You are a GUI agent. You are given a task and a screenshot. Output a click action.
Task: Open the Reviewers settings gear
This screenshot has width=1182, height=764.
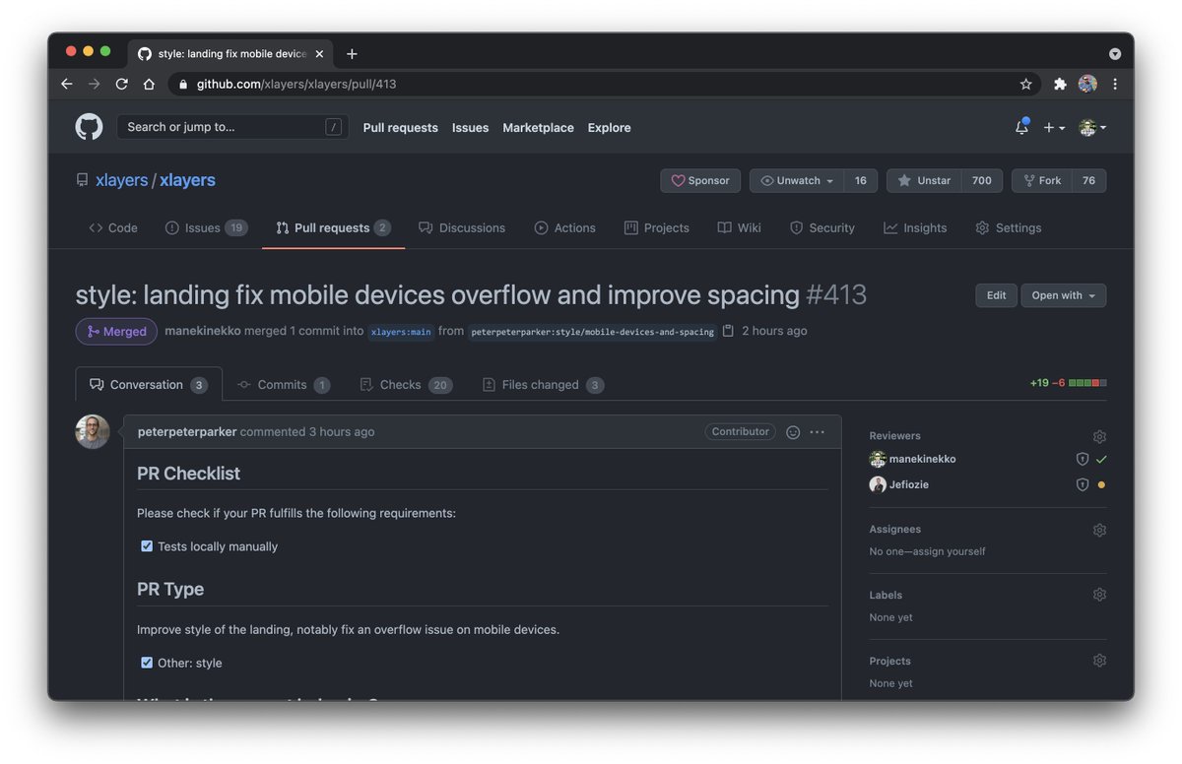(1099, 436)
